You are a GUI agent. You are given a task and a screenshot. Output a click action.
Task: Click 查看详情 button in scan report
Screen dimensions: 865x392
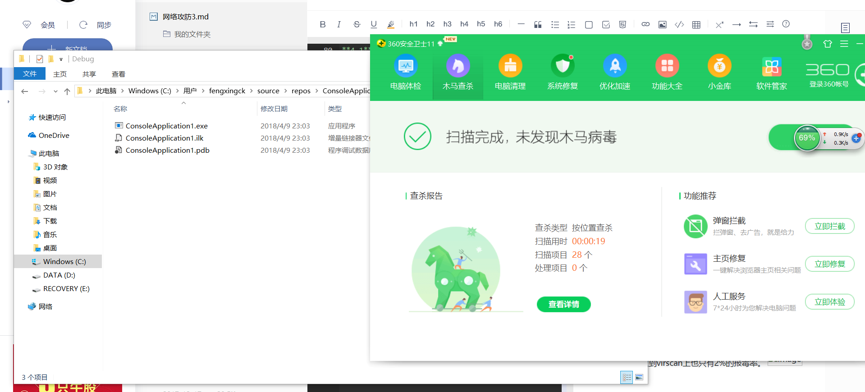(x=564, y=305)
